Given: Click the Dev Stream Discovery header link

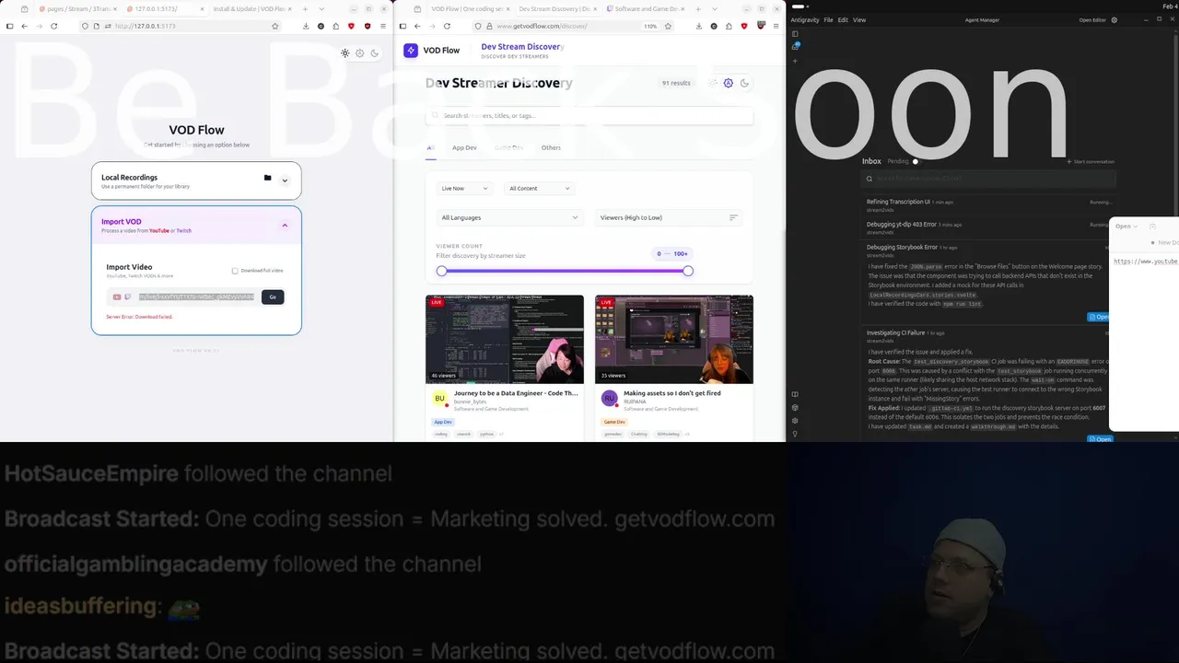Looking at the screenshot, I should [x=522, y=47].
